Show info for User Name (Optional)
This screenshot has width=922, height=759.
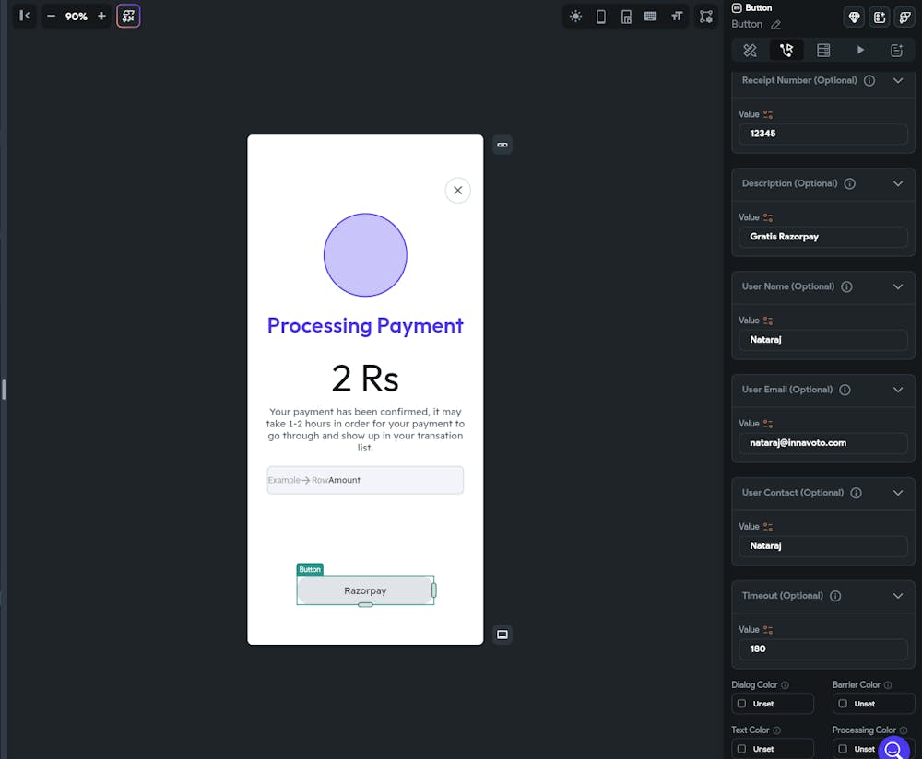click(846, 286)
